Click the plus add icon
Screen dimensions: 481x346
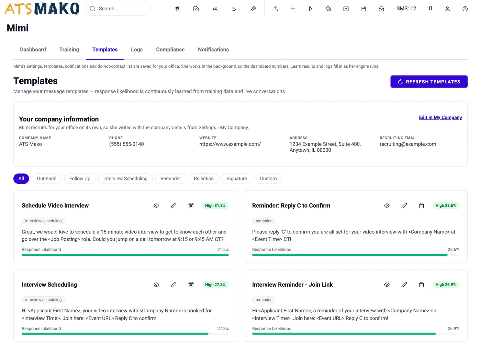[293, 9]
